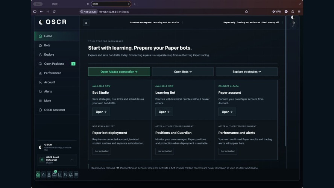
Task: Open the user menu ellipsis for OSCR Email Rehearsal
Action: coord(72,160)
